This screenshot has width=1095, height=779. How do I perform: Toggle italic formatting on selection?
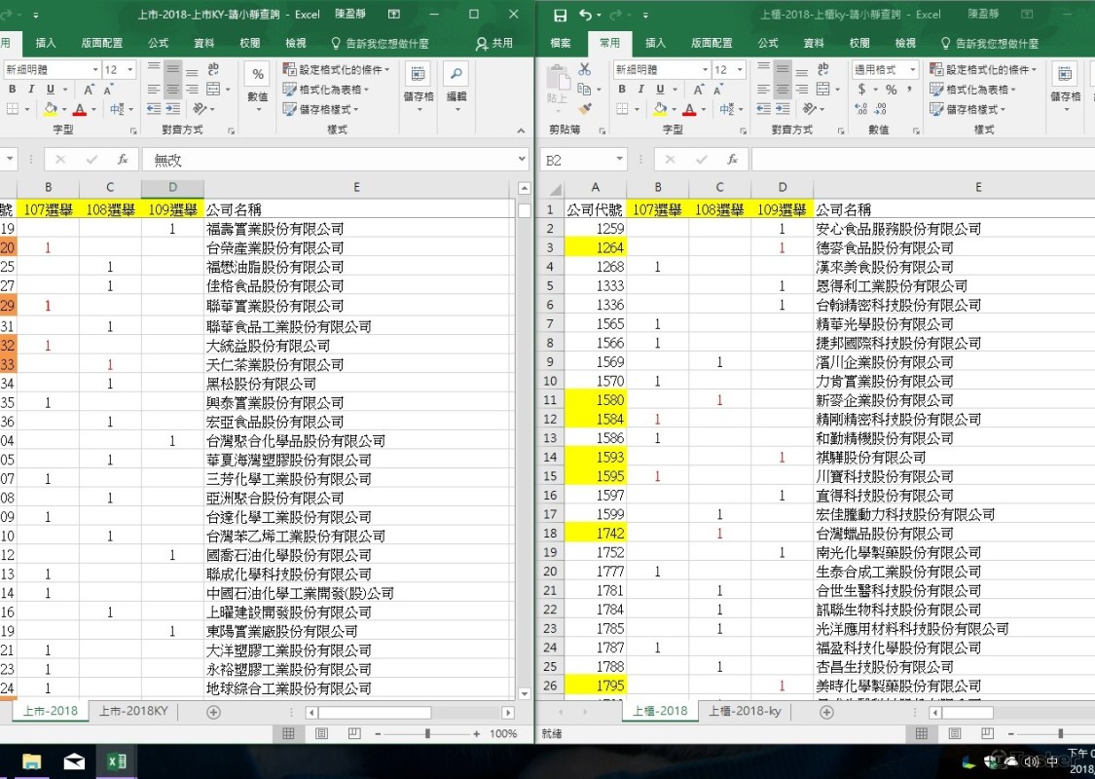point(641,89)
